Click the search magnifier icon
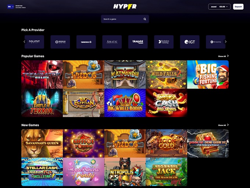 (145, 19)
